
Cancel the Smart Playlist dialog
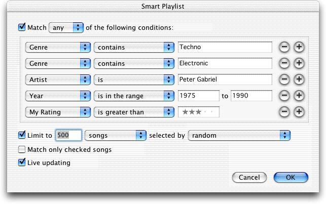click(249, 178)
